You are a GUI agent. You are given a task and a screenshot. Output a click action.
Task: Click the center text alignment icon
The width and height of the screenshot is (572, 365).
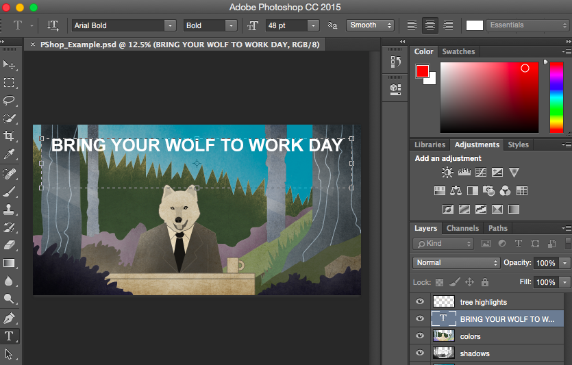click(430, 25)
